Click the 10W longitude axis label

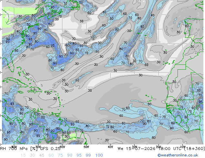183,147
